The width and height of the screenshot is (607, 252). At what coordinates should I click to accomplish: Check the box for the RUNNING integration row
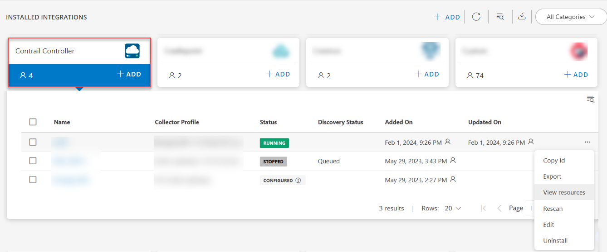[33, 142]
